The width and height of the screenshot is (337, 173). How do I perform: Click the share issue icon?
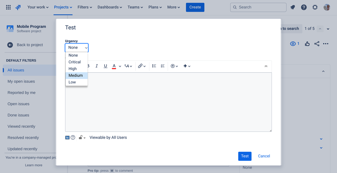316,44
